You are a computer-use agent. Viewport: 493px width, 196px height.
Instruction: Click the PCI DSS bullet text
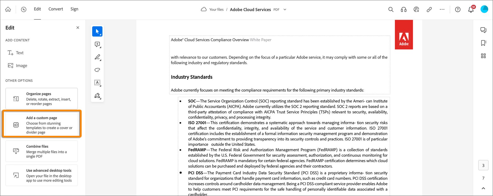[288, 183]
